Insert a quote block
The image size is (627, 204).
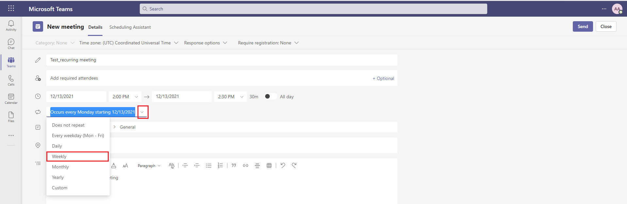click(x=234, y=166)
